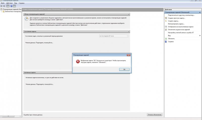Click the Back arrow in the toolbar
This screenshot has height=120, width=202.
(x=2, y=6)
